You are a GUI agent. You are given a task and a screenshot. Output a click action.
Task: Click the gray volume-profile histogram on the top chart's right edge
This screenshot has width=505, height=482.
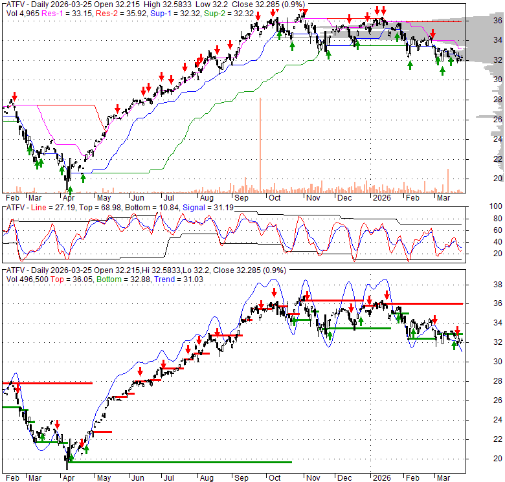(482, 29)
